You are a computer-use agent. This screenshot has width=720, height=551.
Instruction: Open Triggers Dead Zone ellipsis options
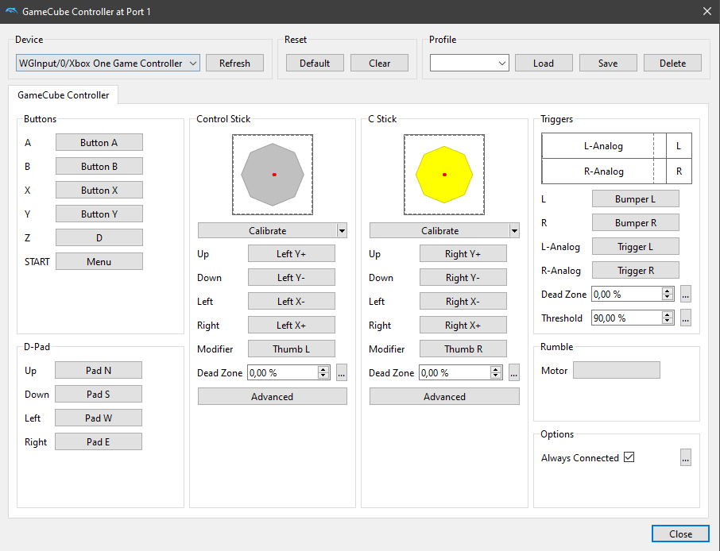click(x=686, y=294)
